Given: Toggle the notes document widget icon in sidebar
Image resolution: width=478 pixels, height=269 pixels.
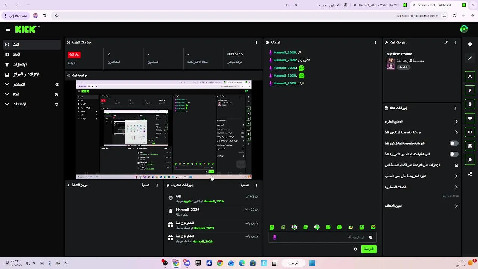Looking at the screenshot, I should (x=470, y=104).
